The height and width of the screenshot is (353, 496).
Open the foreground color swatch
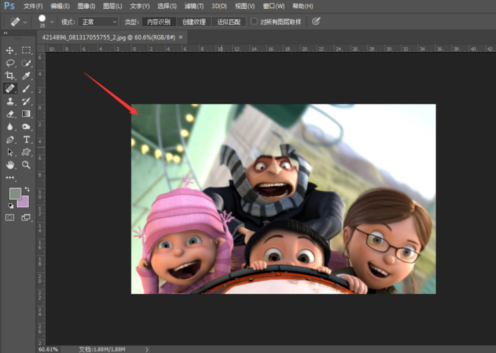click(x=15, y=193)
